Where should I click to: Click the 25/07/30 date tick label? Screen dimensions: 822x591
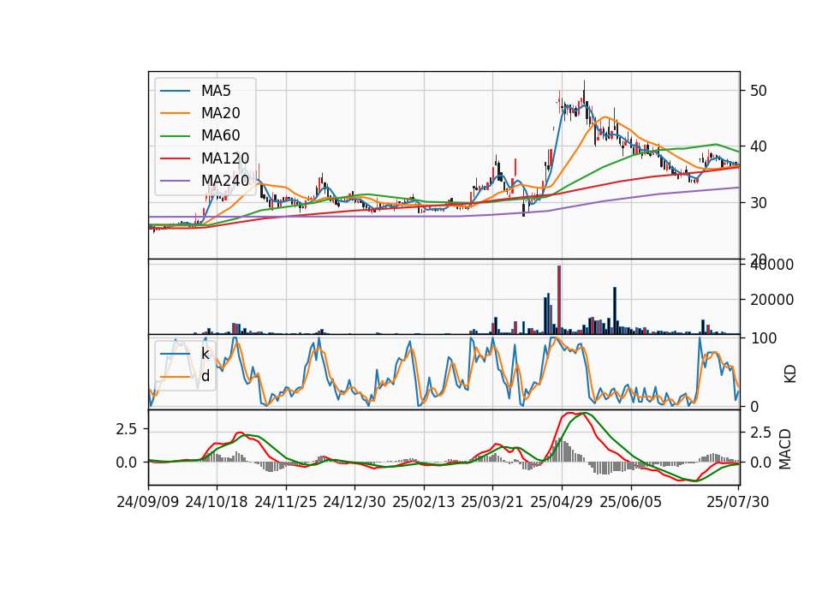click(737, 502)
